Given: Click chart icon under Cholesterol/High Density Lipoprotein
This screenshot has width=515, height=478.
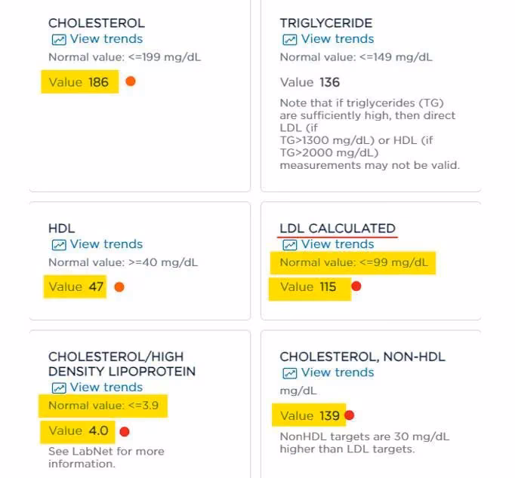Looking at the screenshot, I should pyautogui.click(x=59, y=388).
